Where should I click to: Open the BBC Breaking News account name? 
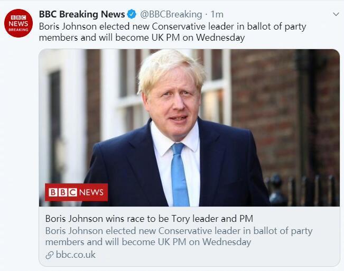(82, 14)
